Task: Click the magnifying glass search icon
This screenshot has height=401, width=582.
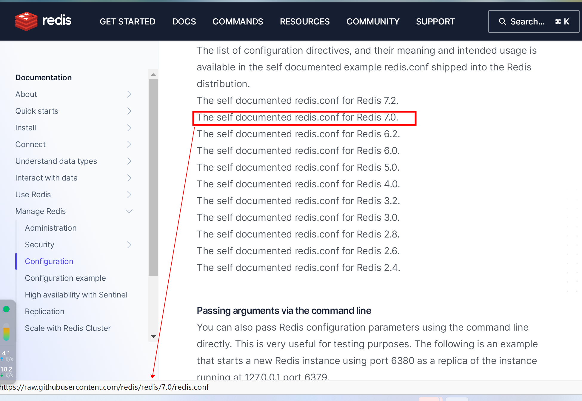Action: pos(502,21)
